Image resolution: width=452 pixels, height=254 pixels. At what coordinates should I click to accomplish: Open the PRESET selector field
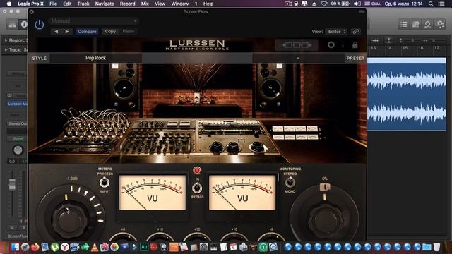pos(298,58)
